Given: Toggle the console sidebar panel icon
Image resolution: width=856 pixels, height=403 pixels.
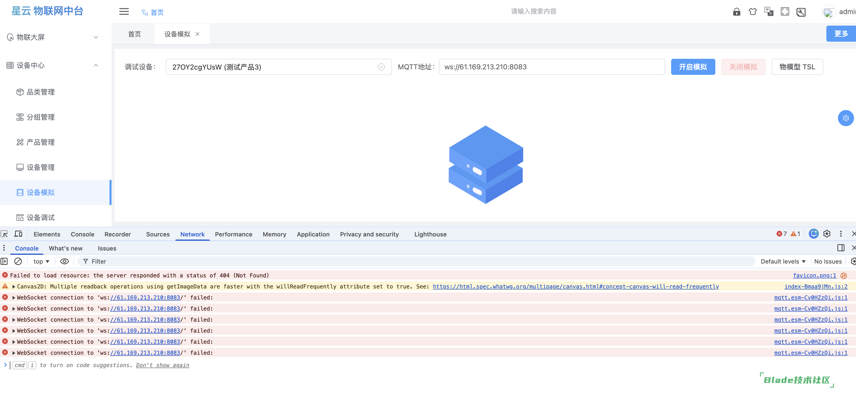Looking at the screenshot, I should click(4, 261).
